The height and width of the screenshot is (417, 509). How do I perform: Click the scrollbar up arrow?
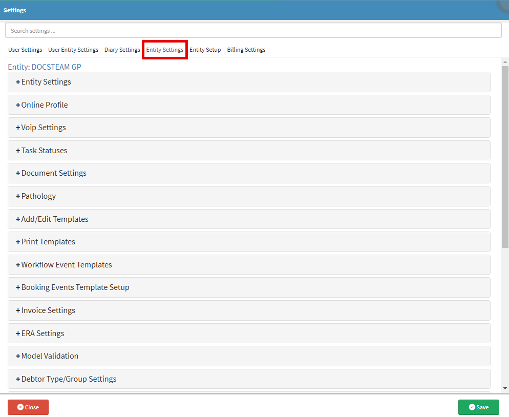pyautogui.click(x=505, y=61)
